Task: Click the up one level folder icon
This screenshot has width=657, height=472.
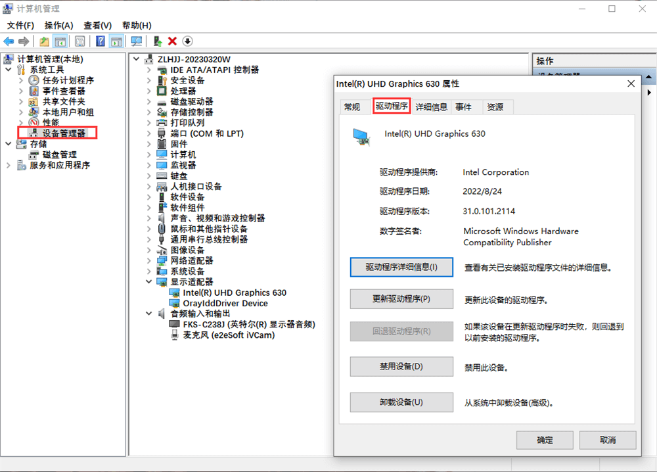Action: (44, 41)
